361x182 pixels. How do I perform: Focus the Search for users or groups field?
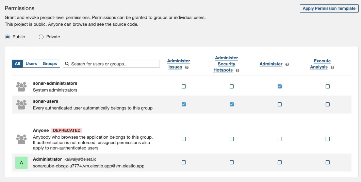[x=112, y=64]
